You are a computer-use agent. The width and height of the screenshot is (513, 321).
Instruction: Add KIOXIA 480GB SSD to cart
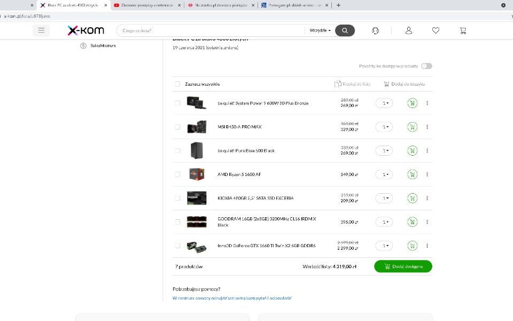tap(412, 198)
